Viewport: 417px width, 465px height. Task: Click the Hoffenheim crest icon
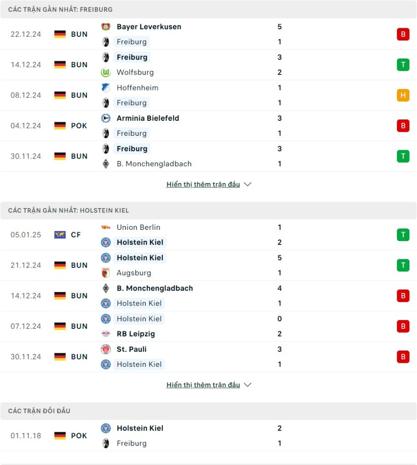click(x=106, y=88)
